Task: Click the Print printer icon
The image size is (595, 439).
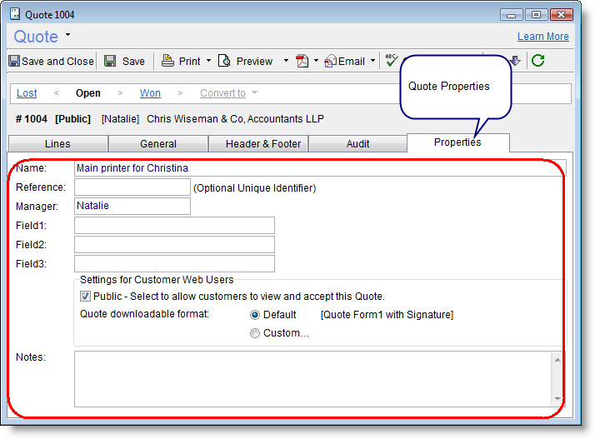Action: click(167, 61)
